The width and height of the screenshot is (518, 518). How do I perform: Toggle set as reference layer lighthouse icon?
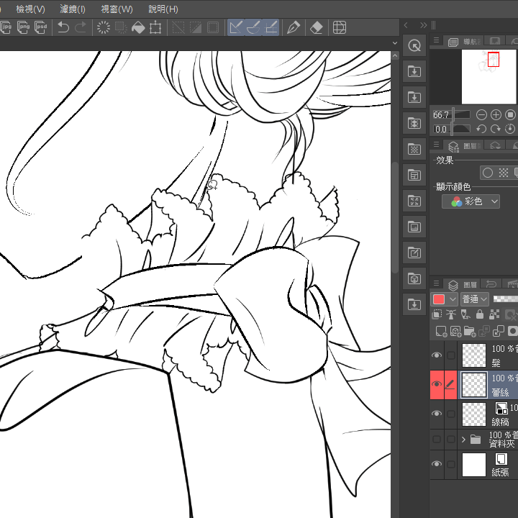click(451, 314)
